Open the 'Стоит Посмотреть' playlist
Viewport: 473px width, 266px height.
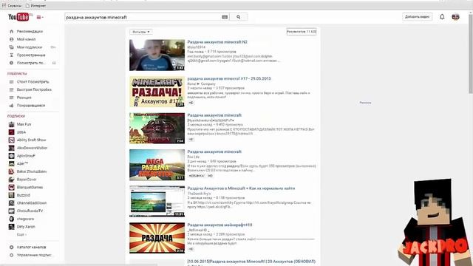pyautogui.click(x=33, y=82)
